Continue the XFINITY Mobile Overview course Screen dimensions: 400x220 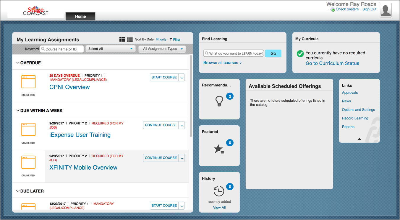pyautogui.click(x=161, y=158)
